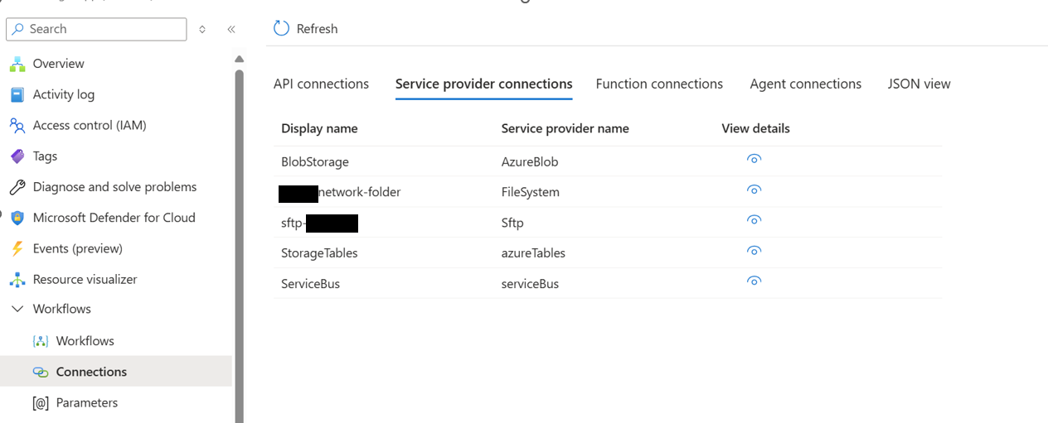Click the serviceBus provider name cell
Image resolution: width=1048 pixels, height=423 pixels.
tap(530, 284)
